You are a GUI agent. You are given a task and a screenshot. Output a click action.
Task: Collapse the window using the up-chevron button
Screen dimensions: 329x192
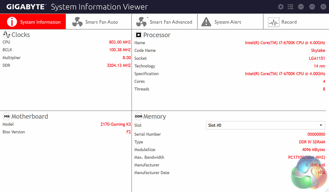pyautogui.click(x=312, y=7)
